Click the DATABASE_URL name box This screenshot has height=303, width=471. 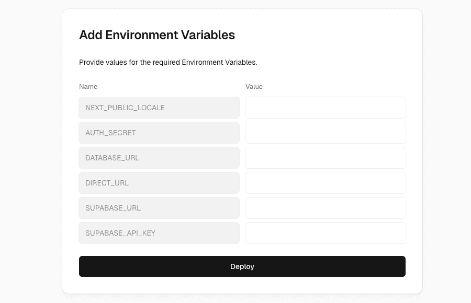[x=159, y=158]
